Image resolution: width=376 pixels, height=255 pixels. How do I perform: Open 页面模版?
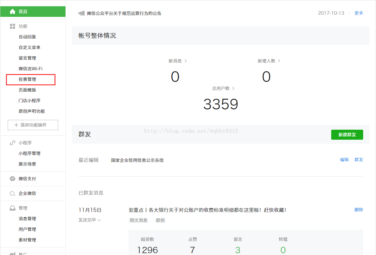click(x=27, y=90)
